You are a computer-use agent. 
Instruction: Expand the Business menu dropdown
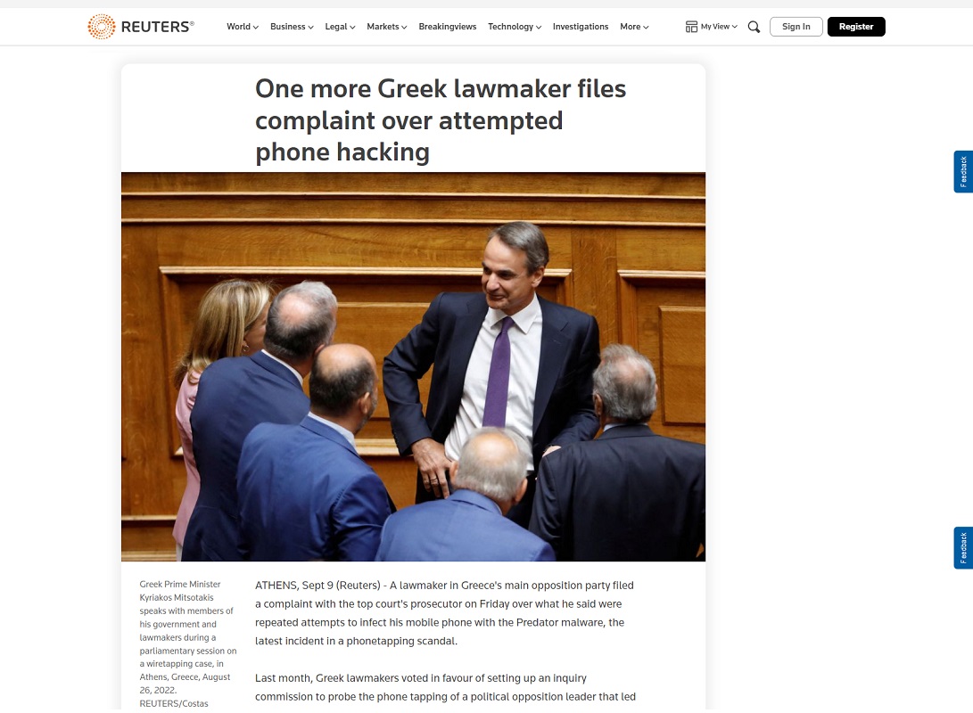[x=292, y=27]
